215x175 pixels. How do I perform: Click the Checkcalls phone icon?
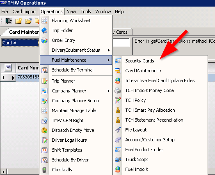(x=44, y=170)
